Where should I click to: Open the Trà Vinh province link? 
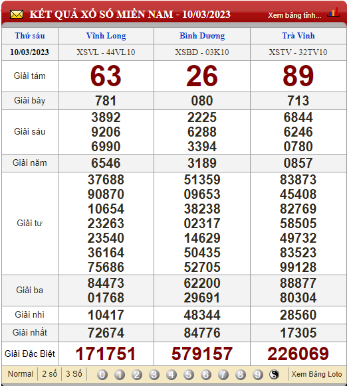[298, 36]
